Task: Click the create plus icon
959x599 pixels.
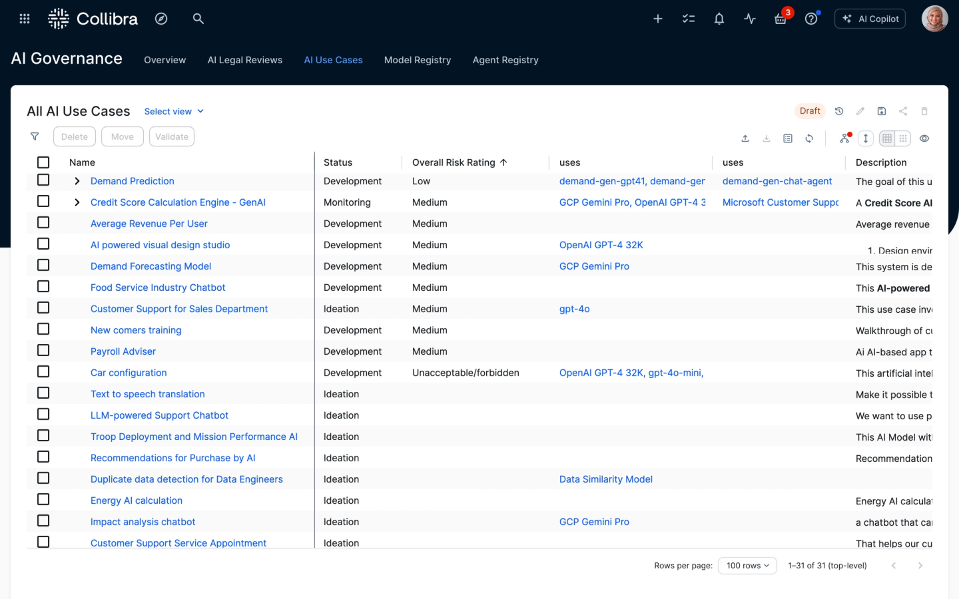Action: coord(658,19)
